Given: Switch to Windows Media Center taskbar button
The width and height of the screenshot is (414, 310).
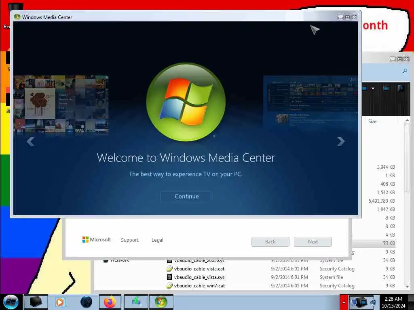Looking at the screenshot, I should coord(161,302).
